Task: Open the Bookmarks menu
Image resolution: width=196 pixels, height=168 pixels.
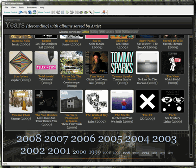Action: click(x=32, y=7)
